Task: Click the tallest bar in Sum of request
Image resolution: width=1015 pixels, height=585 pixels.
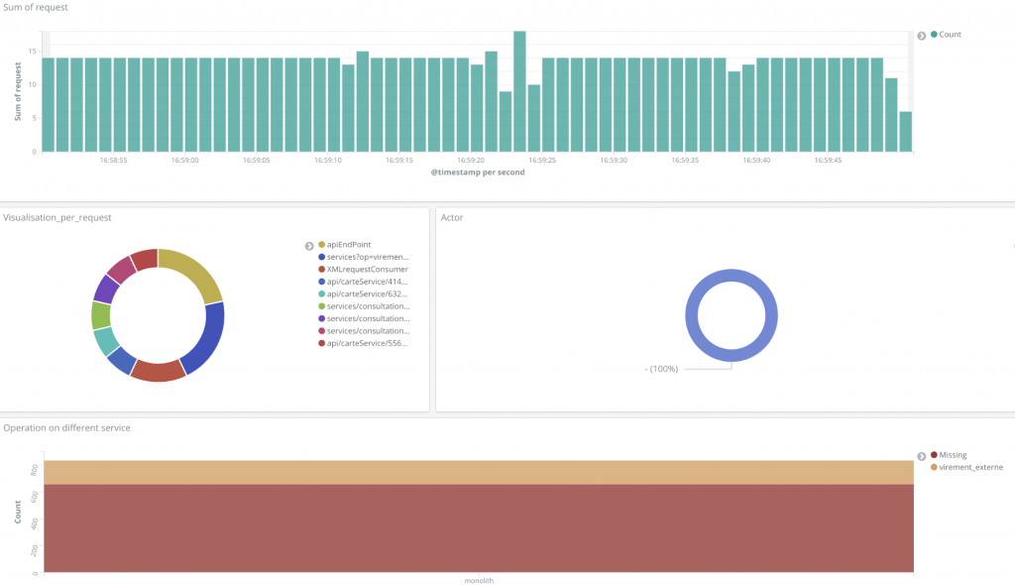Action: click(519, 89)
